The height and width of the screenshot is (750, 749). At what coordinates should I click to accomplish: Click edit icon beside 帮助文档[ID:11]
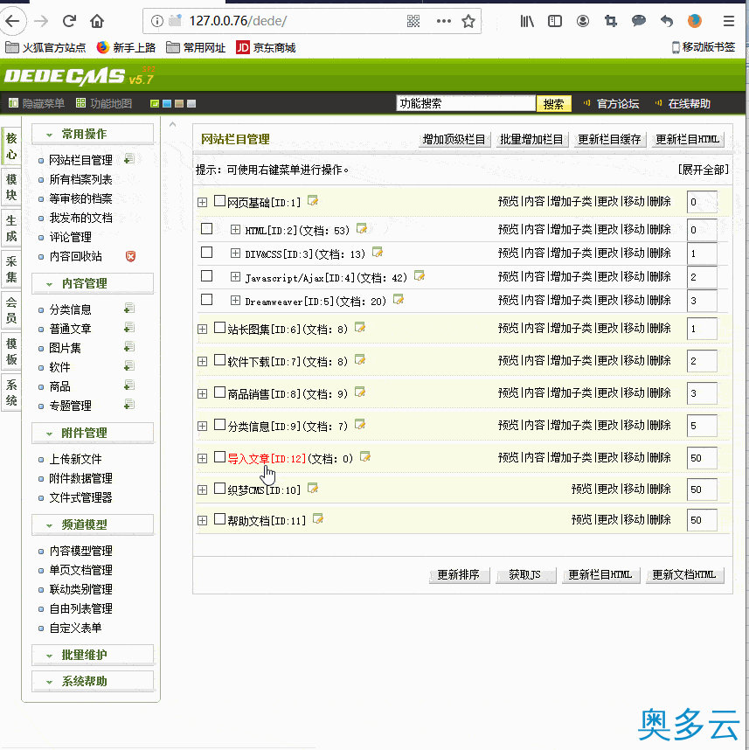point(318,518)
